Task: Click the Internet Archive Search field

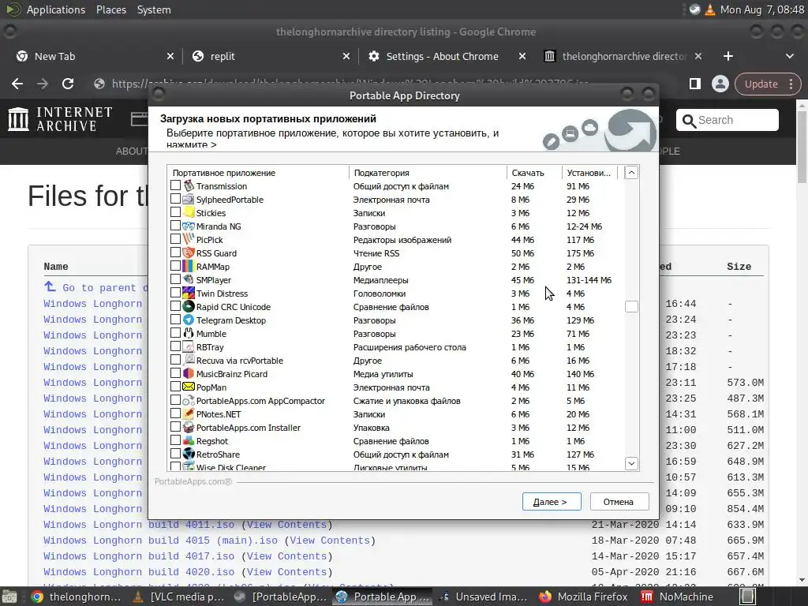Action: pos(727,120)
